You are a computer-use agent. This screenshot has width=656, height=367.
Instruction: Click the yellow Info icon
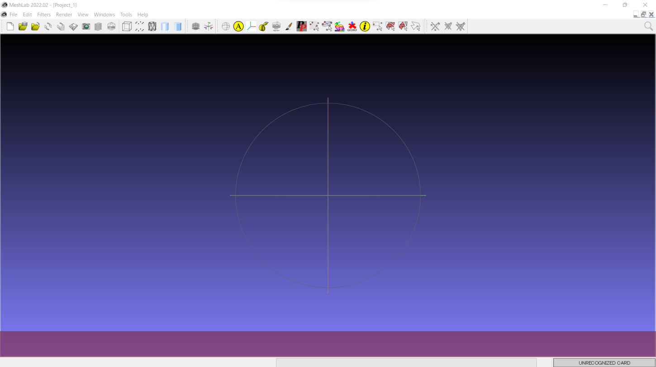[365, 27]
